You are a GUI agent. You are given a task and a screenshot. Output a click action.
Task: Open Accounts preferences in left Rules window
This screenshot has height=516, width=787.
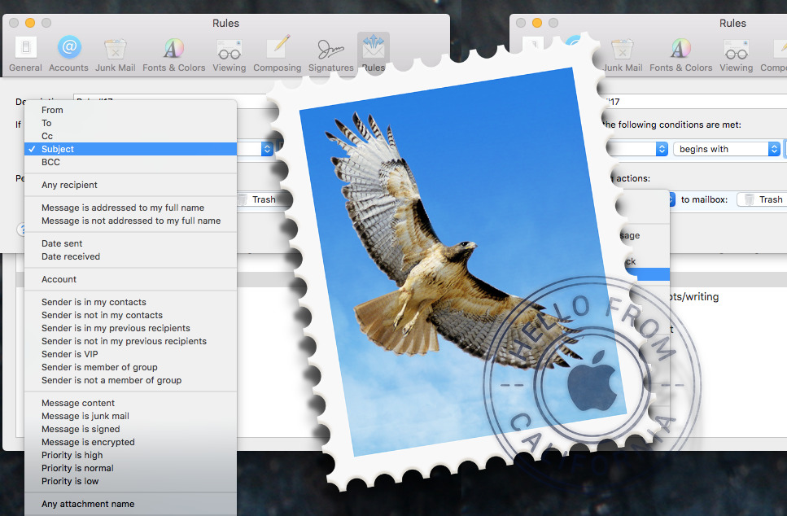[68, 55]
